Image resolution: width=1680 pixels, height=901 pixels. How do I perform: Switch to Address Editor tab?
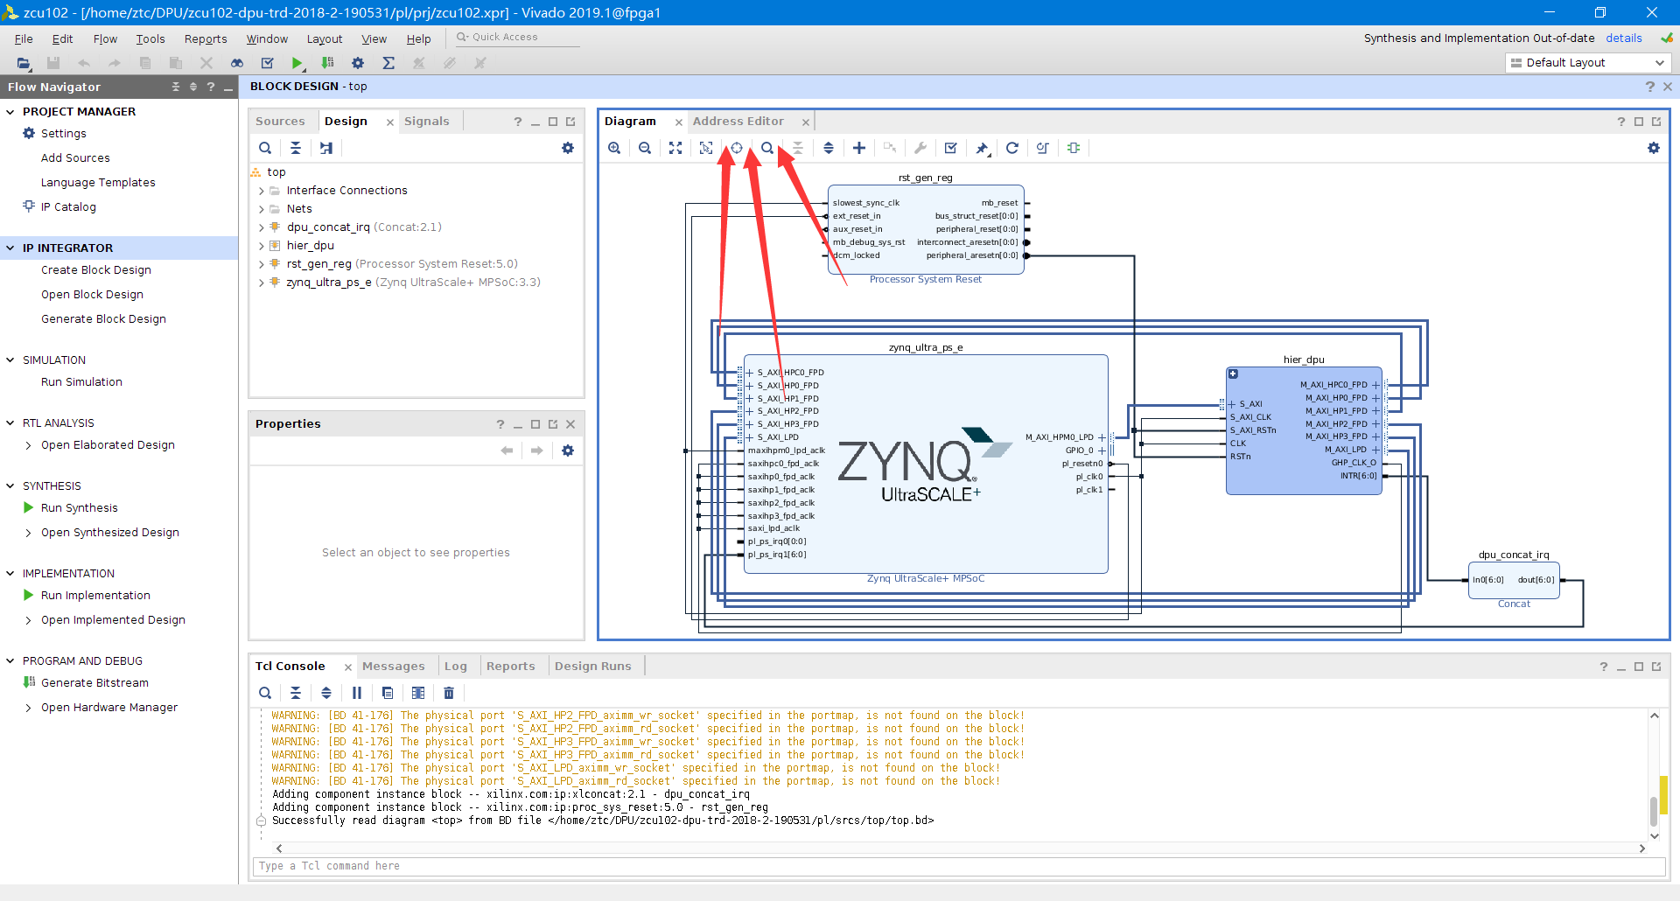[x=738, y=122]
